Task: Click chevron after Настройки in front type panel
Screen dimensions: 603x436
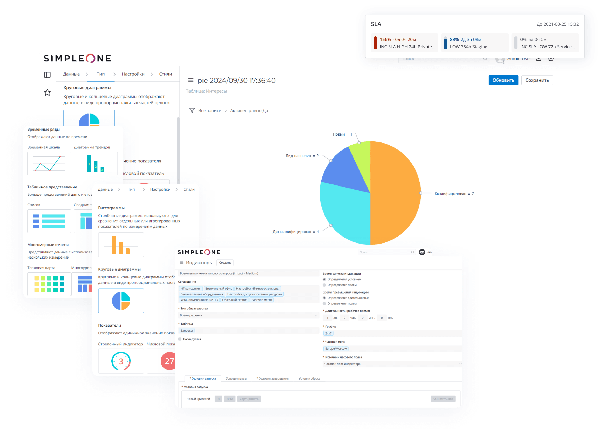Action: tap(176, 189)
